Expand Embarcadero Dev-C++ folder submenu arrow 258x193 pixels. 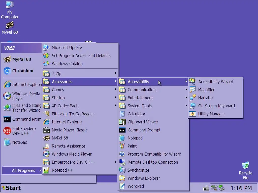pyautogui.click(x=116, y=162)
